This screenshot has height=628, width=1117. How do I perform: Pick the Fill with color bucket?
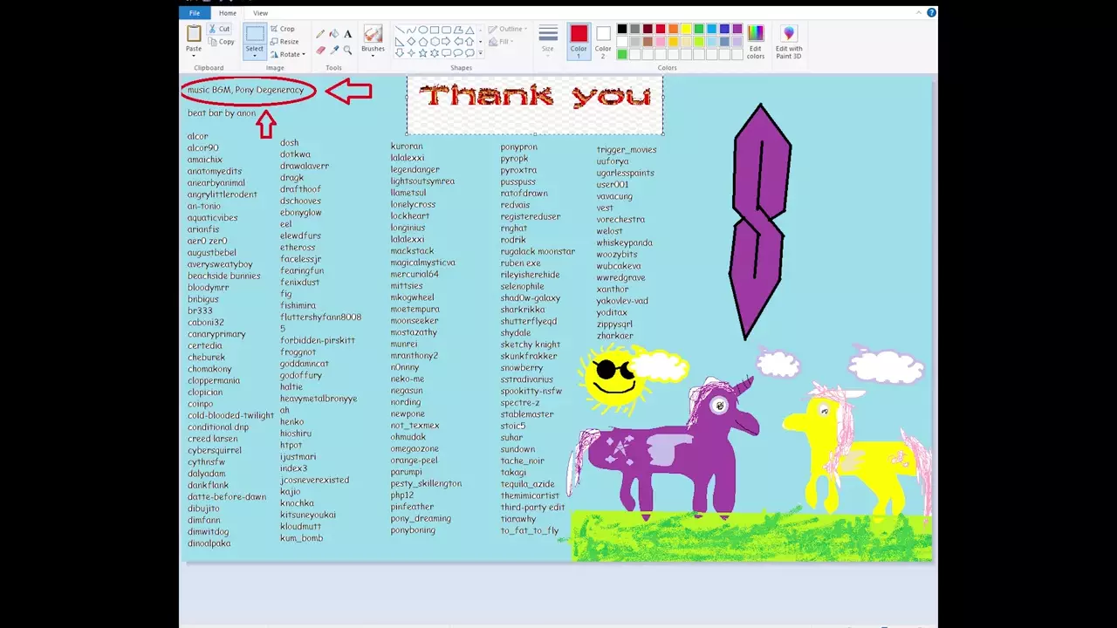coord(333,34)
